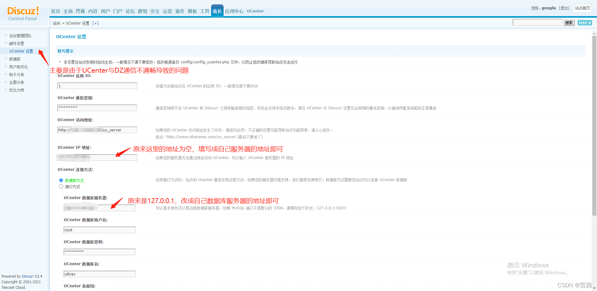Image resolution: width=597 pixels, height=291 pixels.
Task: Open the 界面 top menu
Action: click(x=81, y=11)
